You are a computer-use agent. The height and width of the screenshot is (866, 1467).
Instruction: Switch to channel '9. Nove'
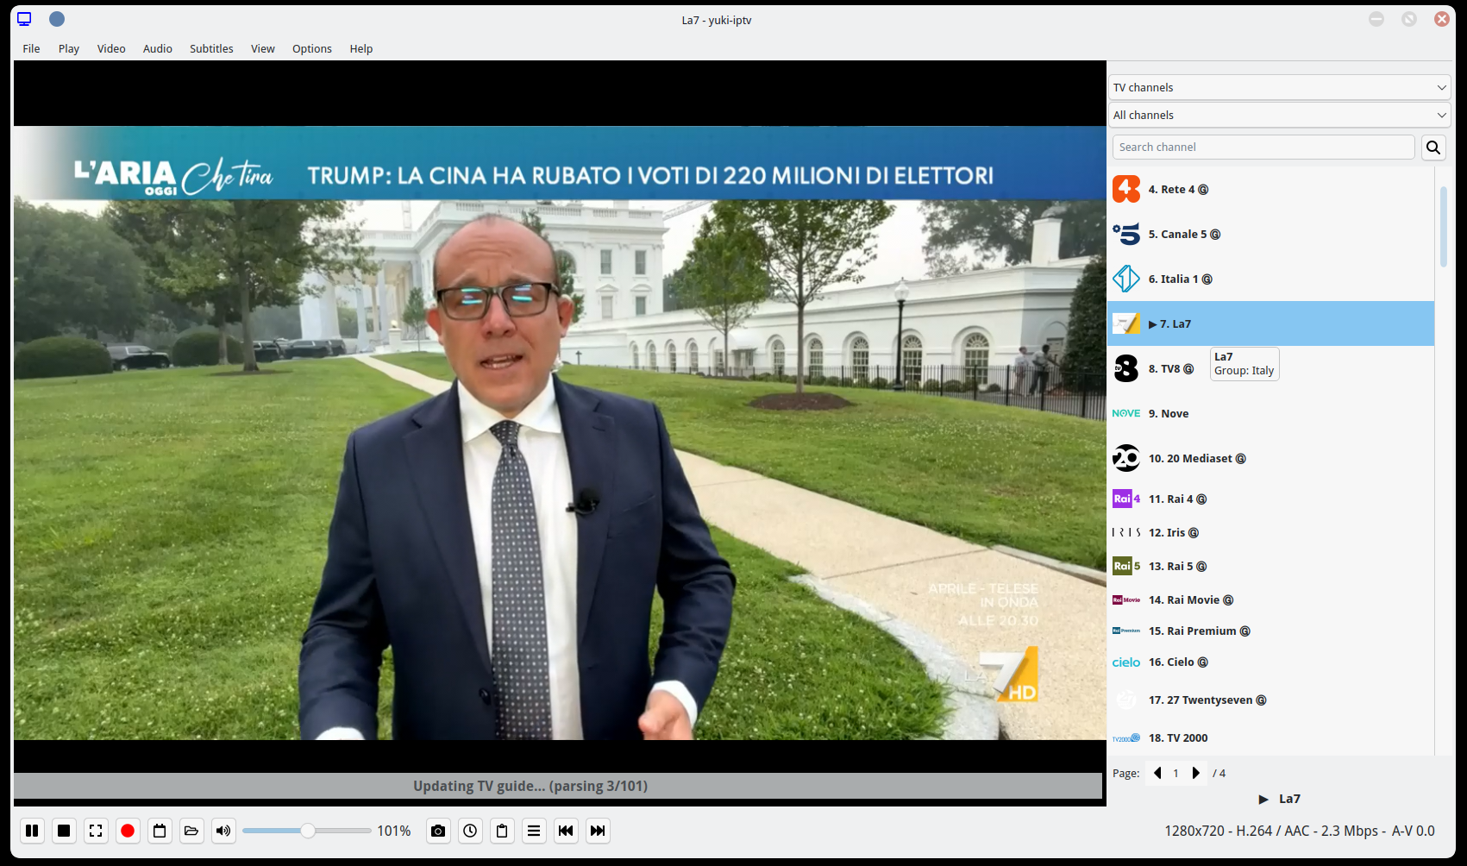(x=1270, y=413)
